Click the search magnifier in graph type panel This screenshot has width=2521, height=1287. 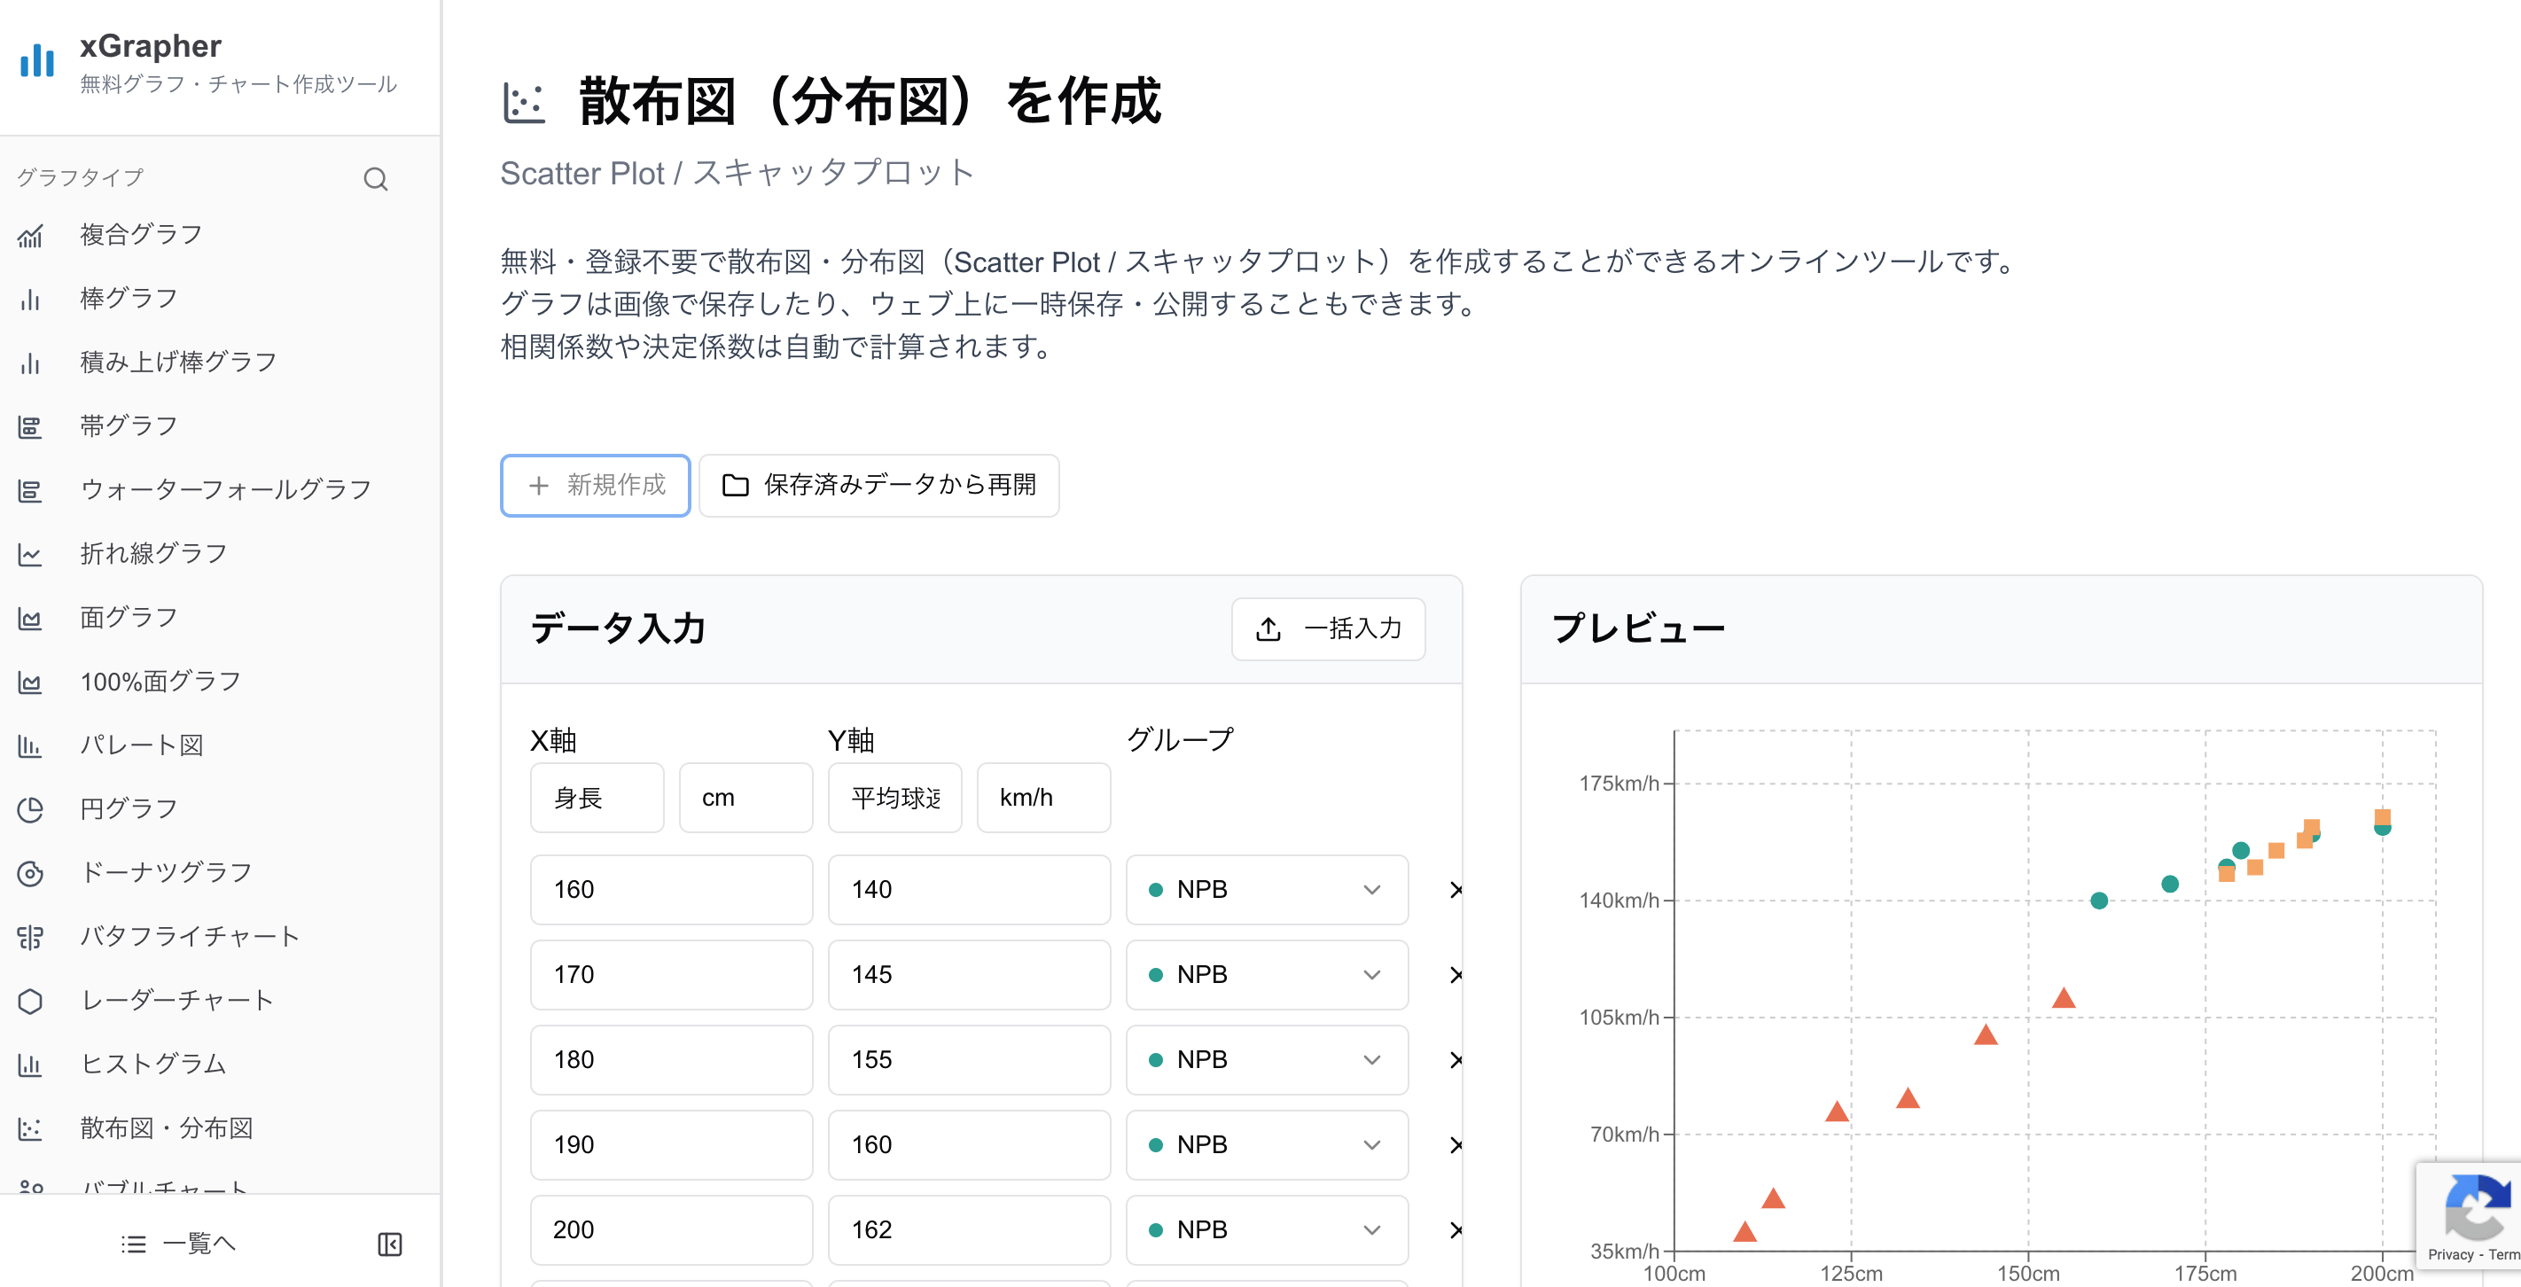point(376,179)
